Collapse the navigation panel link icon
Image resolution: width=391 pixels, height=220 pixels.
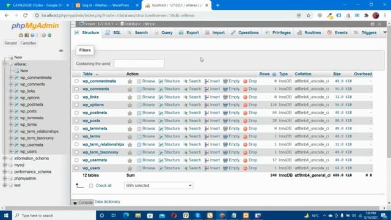coord(61,51)
